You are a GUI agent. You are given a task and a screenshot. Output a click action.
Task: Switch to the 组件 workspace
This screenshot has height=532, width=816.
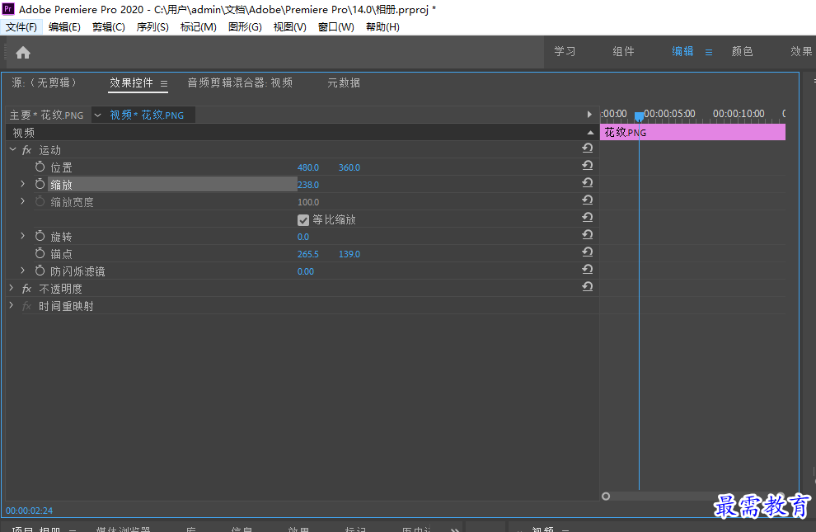[x=623, y=51]
